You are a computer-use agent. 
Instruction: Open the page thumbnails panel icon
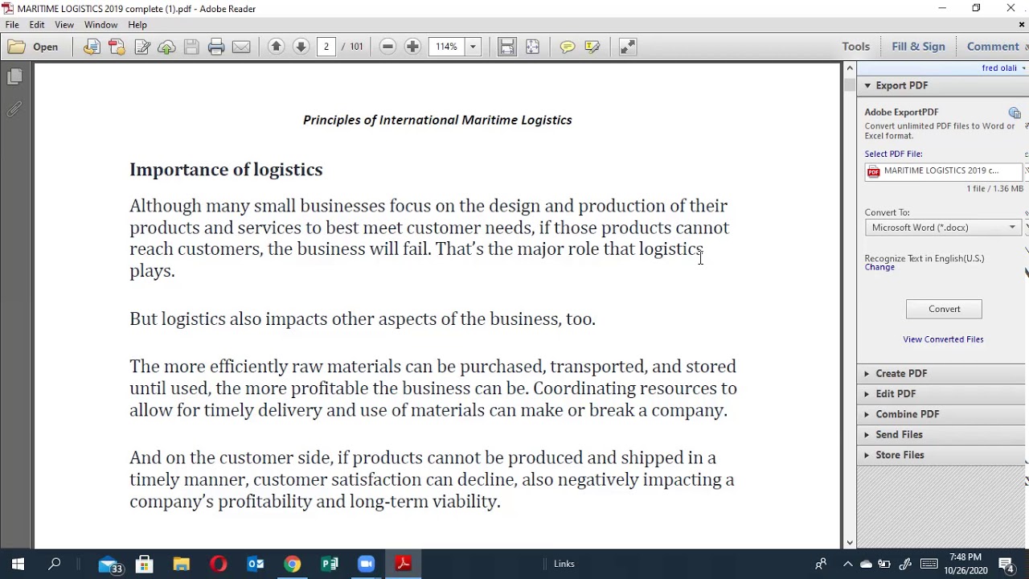click(14, 76)
